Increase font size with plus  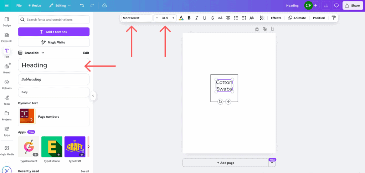tap(173, 18)
